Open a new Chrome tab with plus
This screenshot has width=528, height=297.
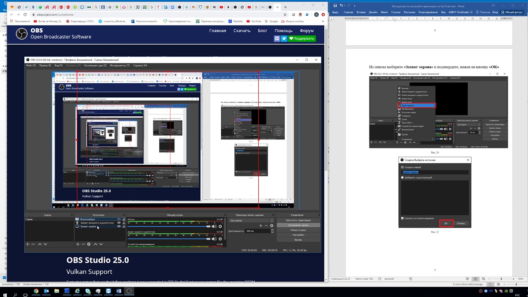tap(285, 7)
